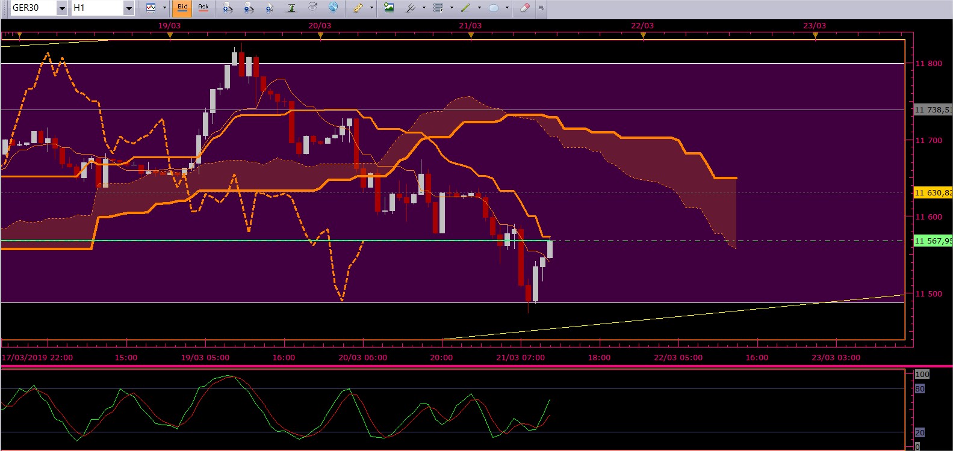Click the zoom out magnifier icon
Viewport: 953px width, 451px height.
pyautogui.click(x=249, y=8)
